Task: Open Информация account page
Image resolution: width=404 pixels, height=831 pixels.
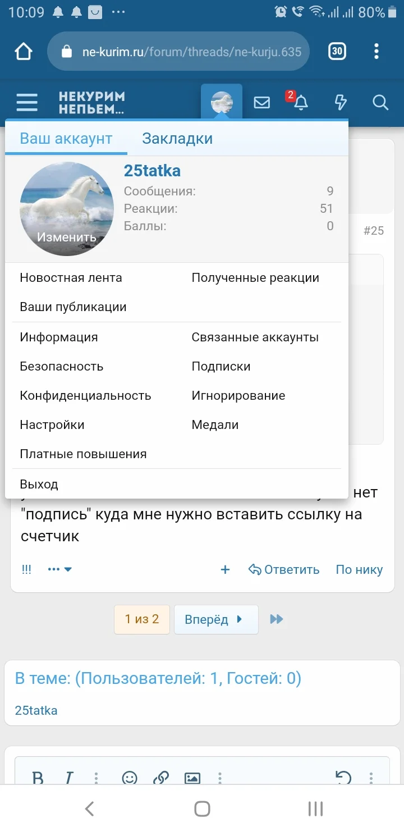Action: (59, 337)
